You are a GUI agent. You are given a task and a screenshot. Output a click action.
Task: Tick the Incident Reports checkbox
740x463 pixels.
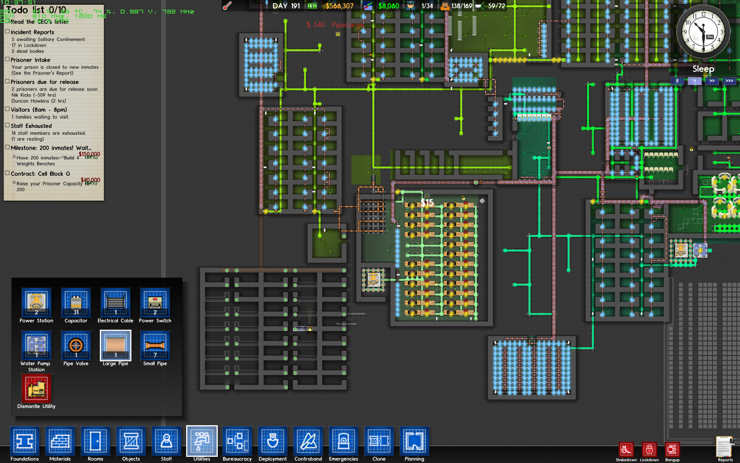(7, 31)
